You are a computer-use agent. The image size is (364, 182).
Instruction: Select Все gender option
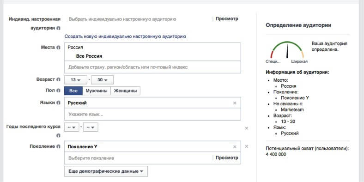[73, 91]
